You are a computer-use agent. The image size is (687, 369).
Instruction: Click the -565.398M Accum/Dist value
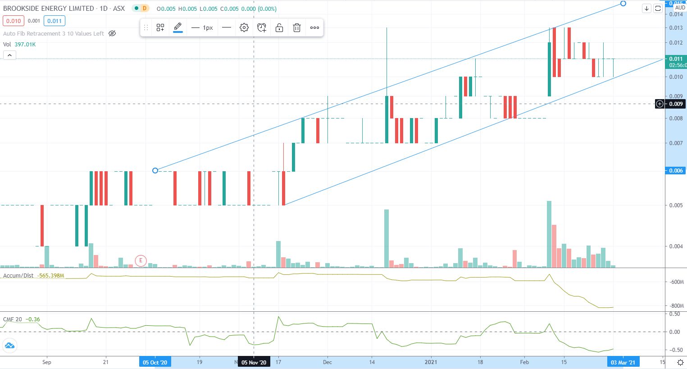pyautogui.click(x=50, y=275)
